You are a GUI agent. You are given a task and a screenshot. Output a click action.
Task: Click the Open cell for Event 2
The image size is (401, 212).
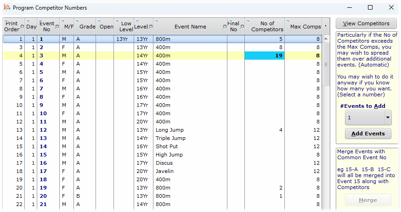tap(105, 47)
